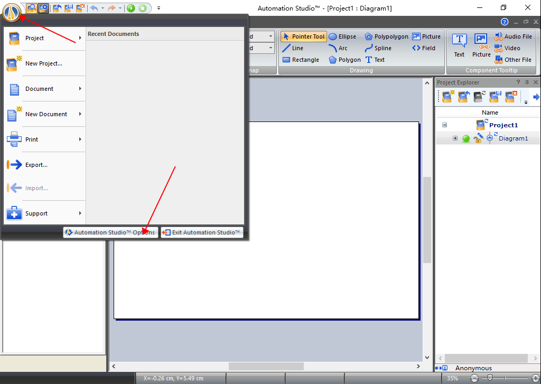The image size is (541, 384).
Task: Insert a Picture from Drawing group
Action: coord(426,36)
